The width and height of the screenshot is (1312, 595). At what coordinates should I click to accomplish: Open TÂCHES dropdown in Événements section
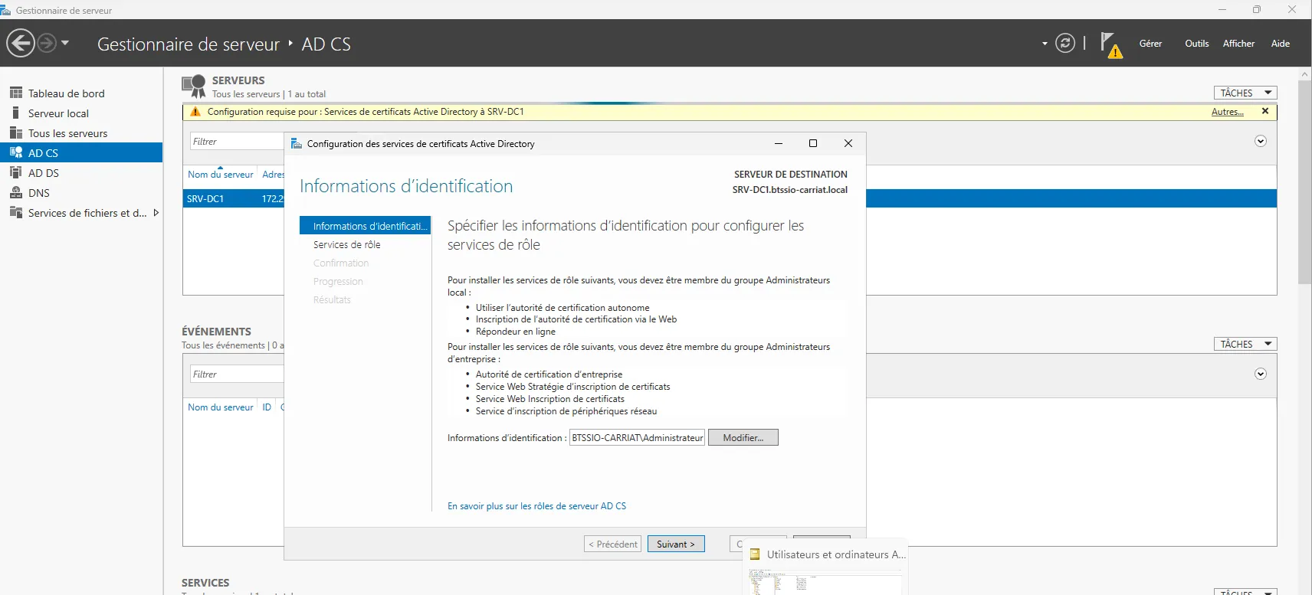[1245, 344]
